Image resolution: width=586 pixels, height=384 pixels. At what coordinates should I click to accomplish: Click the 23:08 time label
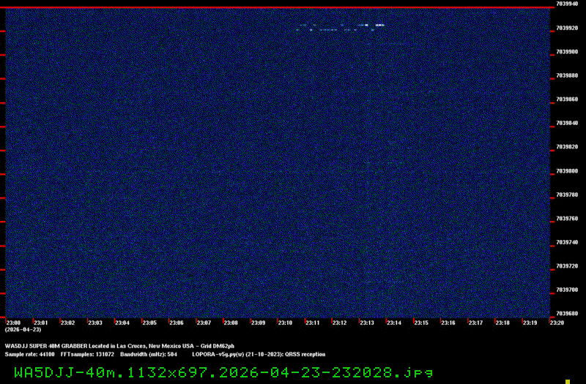pyautogui.click(x=231, y=323)
